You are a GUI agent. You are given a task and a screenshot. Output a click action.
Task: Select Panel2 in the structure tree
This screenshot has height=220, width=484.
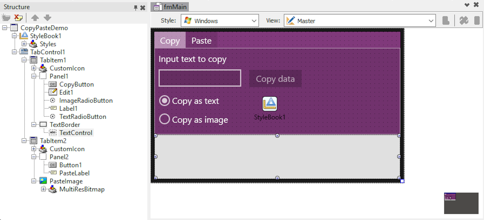[59, 157]
